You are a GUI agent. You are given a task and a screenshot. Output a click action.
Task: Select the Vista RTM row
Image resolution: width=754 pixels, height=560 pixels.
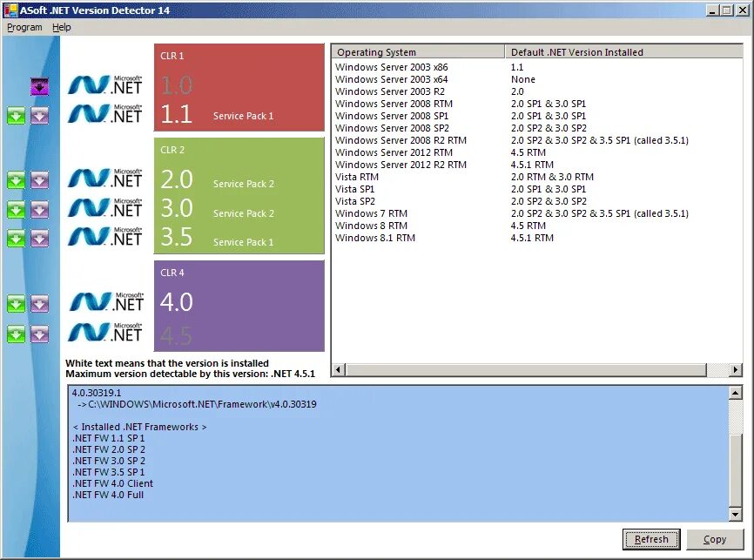[536, 177]
